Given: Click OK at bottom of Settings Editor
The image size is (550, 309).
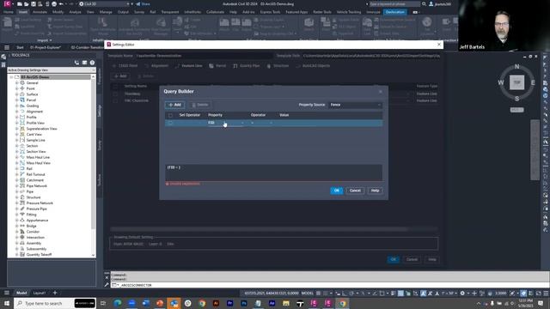Looking at the screenshot, I should 394,259.
